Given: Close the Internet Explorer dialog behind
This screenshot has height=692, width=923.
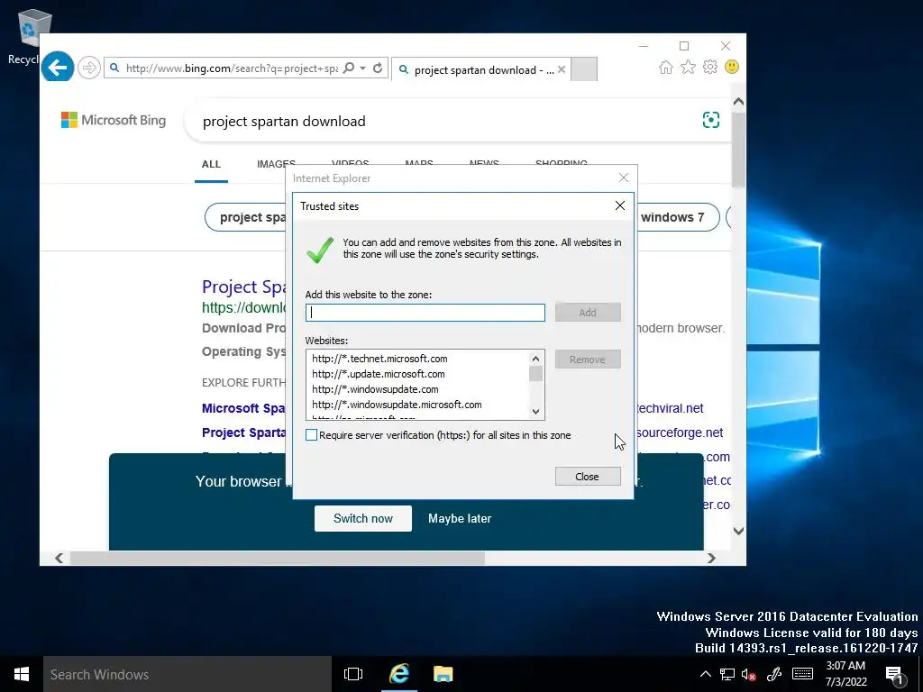Looking at the screenshot, I should pos(624,178).
